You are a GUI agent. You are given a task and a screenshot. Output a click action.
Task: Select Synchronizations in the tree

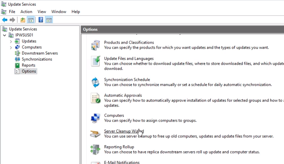point(37,59)
